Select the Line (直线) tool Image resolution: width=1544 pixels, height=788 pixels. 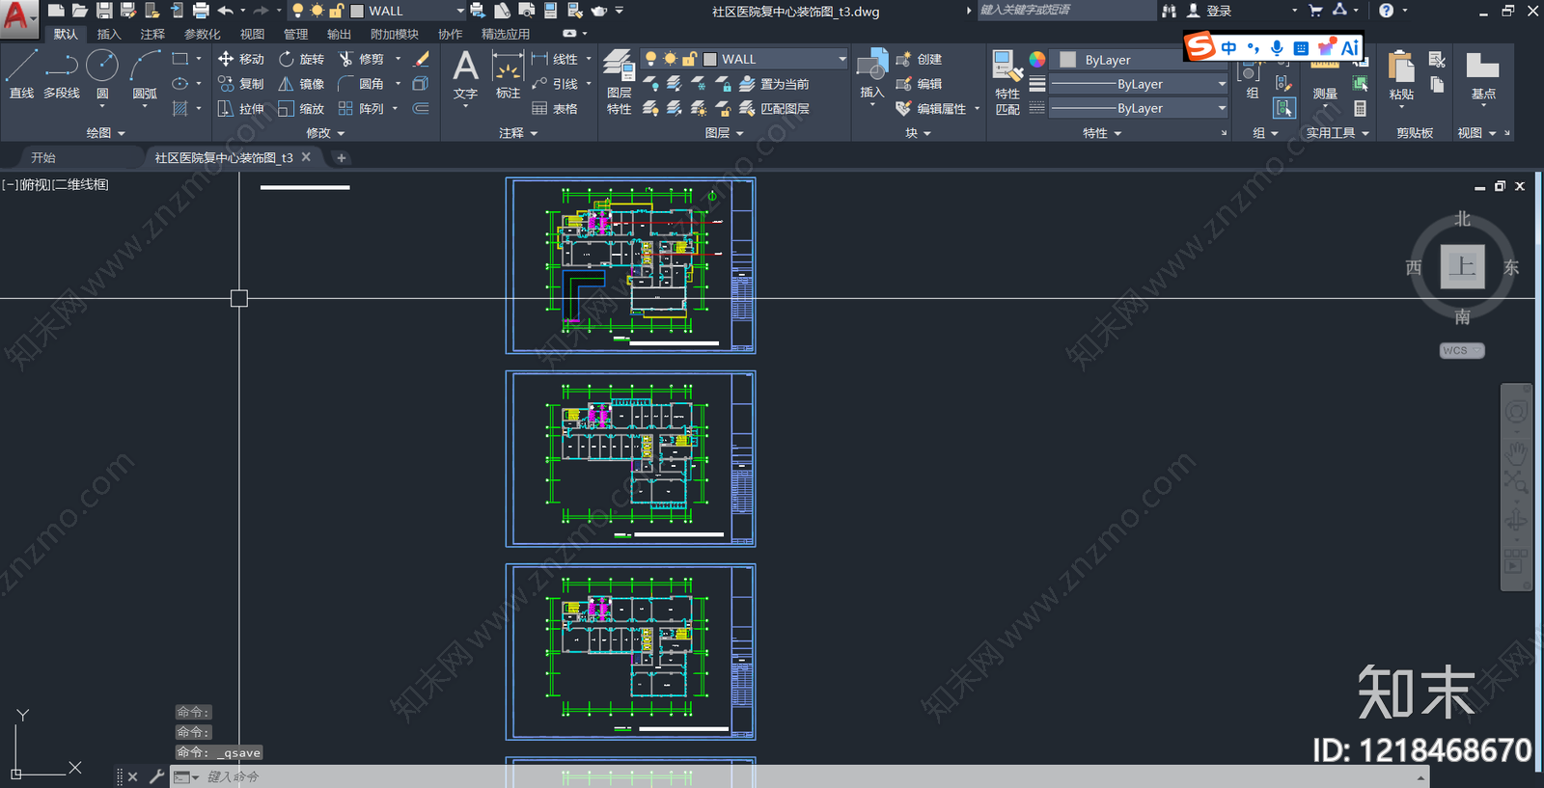pyautogui.click(x=21, y=74)
